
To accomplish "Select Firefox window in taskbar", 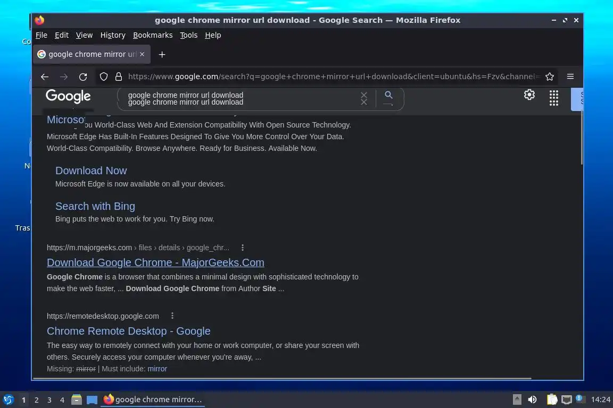I will 153,399.
